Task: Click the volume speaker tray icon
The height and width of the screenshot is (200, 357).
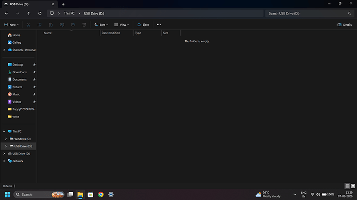Action: (x=318, y=194)
